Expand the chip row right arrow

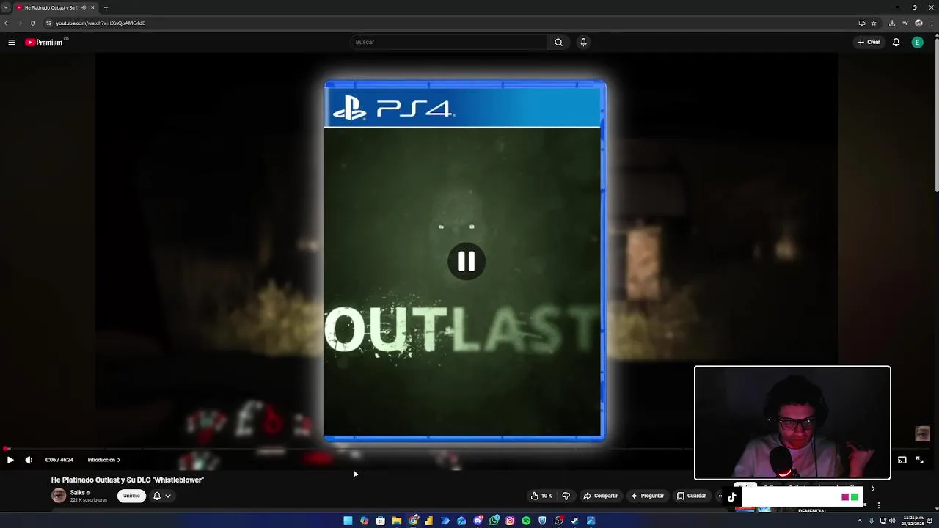872,488
